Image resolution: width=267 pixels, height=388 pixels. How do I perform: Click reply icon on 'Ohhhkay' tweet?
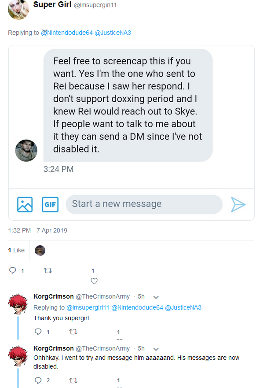(x=38, y=380)
